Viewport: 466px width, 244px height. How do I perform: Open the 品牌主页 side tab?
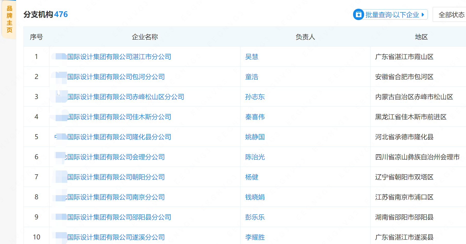point(9,20)
